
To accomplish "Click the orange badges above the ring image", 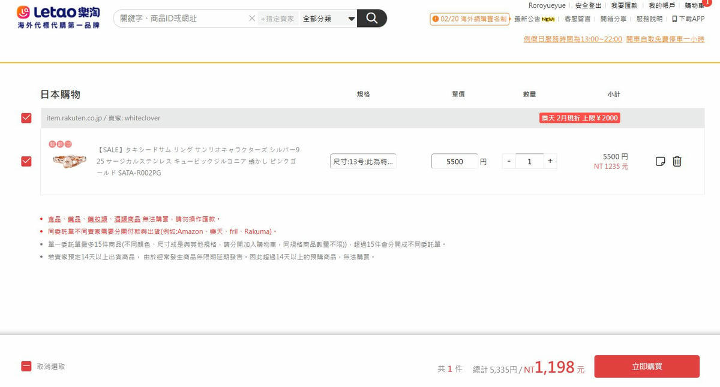I will [60, 144].
